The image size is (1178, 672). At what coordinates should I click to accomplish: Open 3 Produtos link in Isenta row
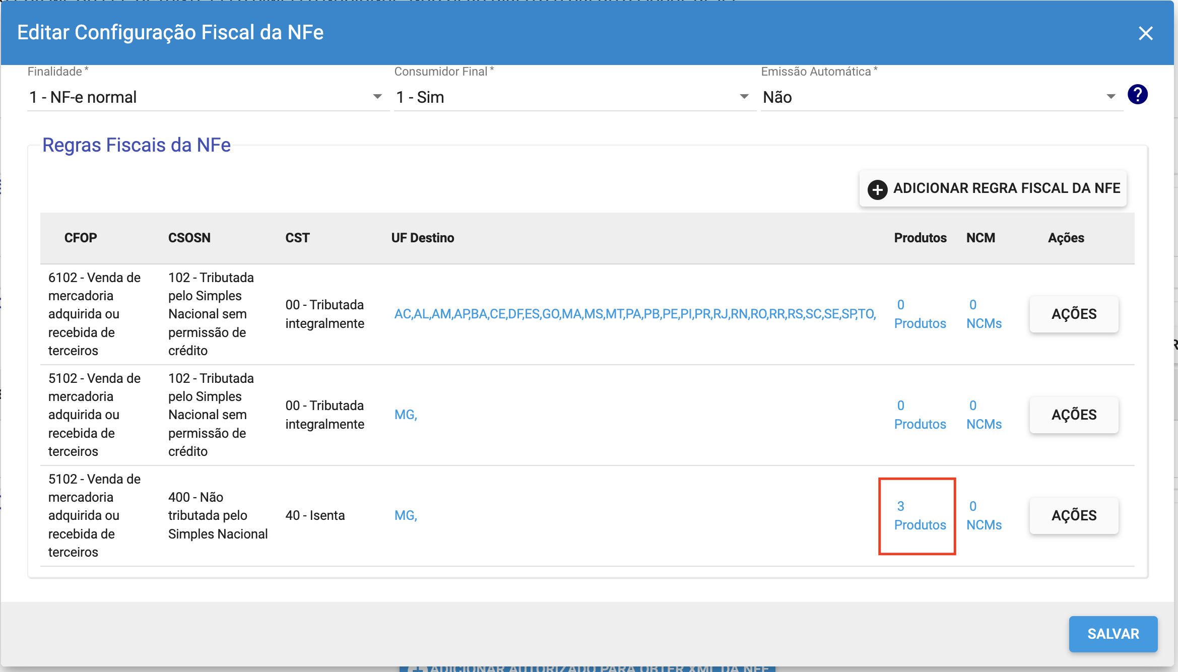coord(920,515)
